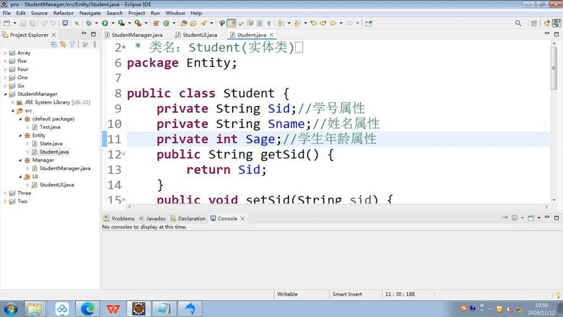Click the Run External Tools icon

tap(138, 23)
